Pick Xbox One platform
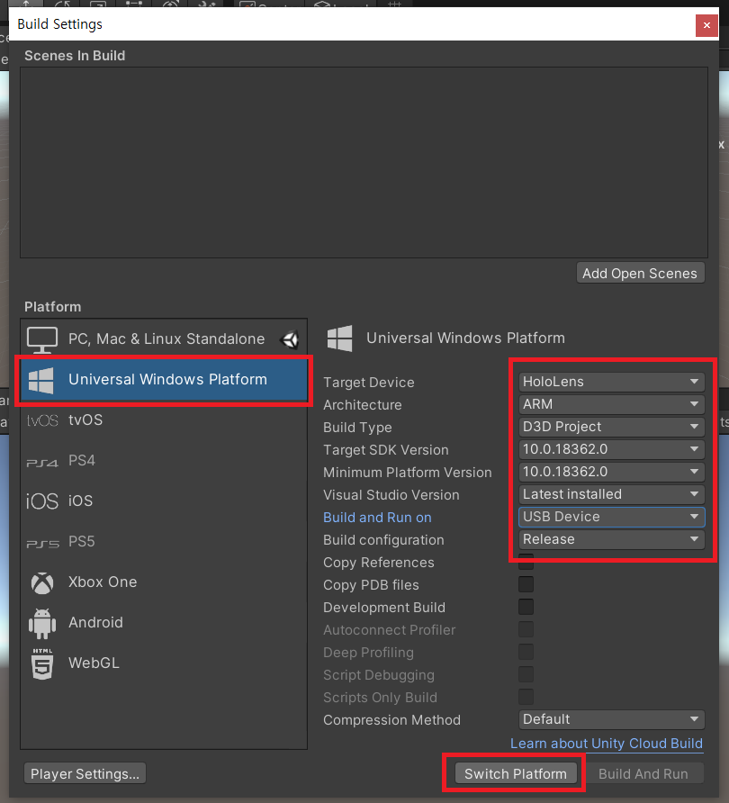729x803 pixels. 164,582
